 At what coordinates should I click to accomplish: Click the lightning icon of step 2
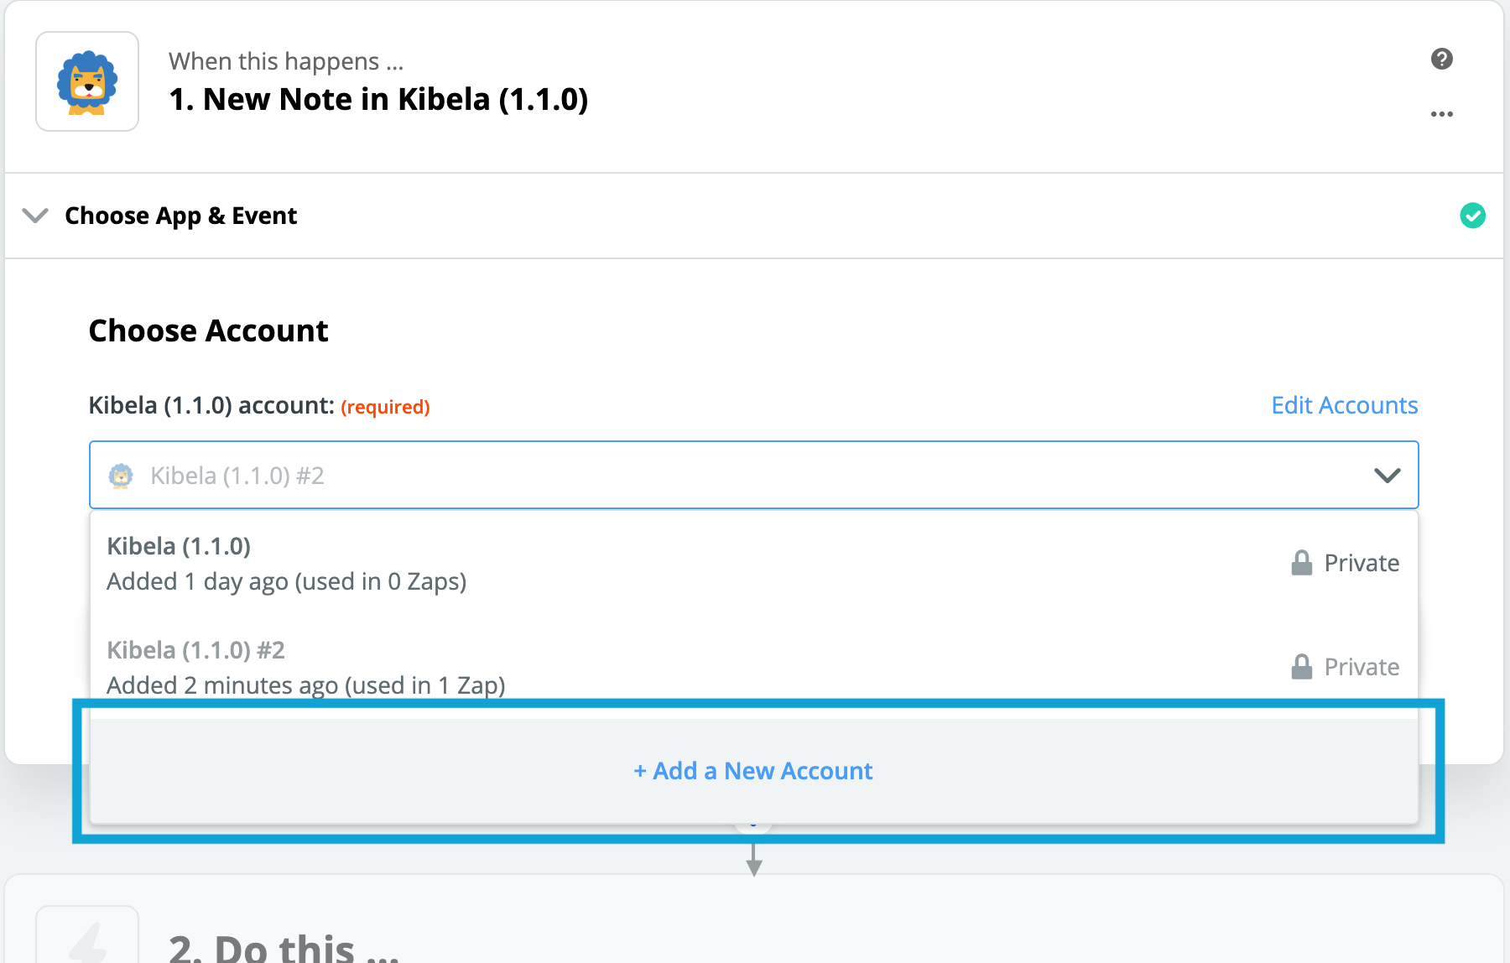pyautogui.click(x=87, y=943)
